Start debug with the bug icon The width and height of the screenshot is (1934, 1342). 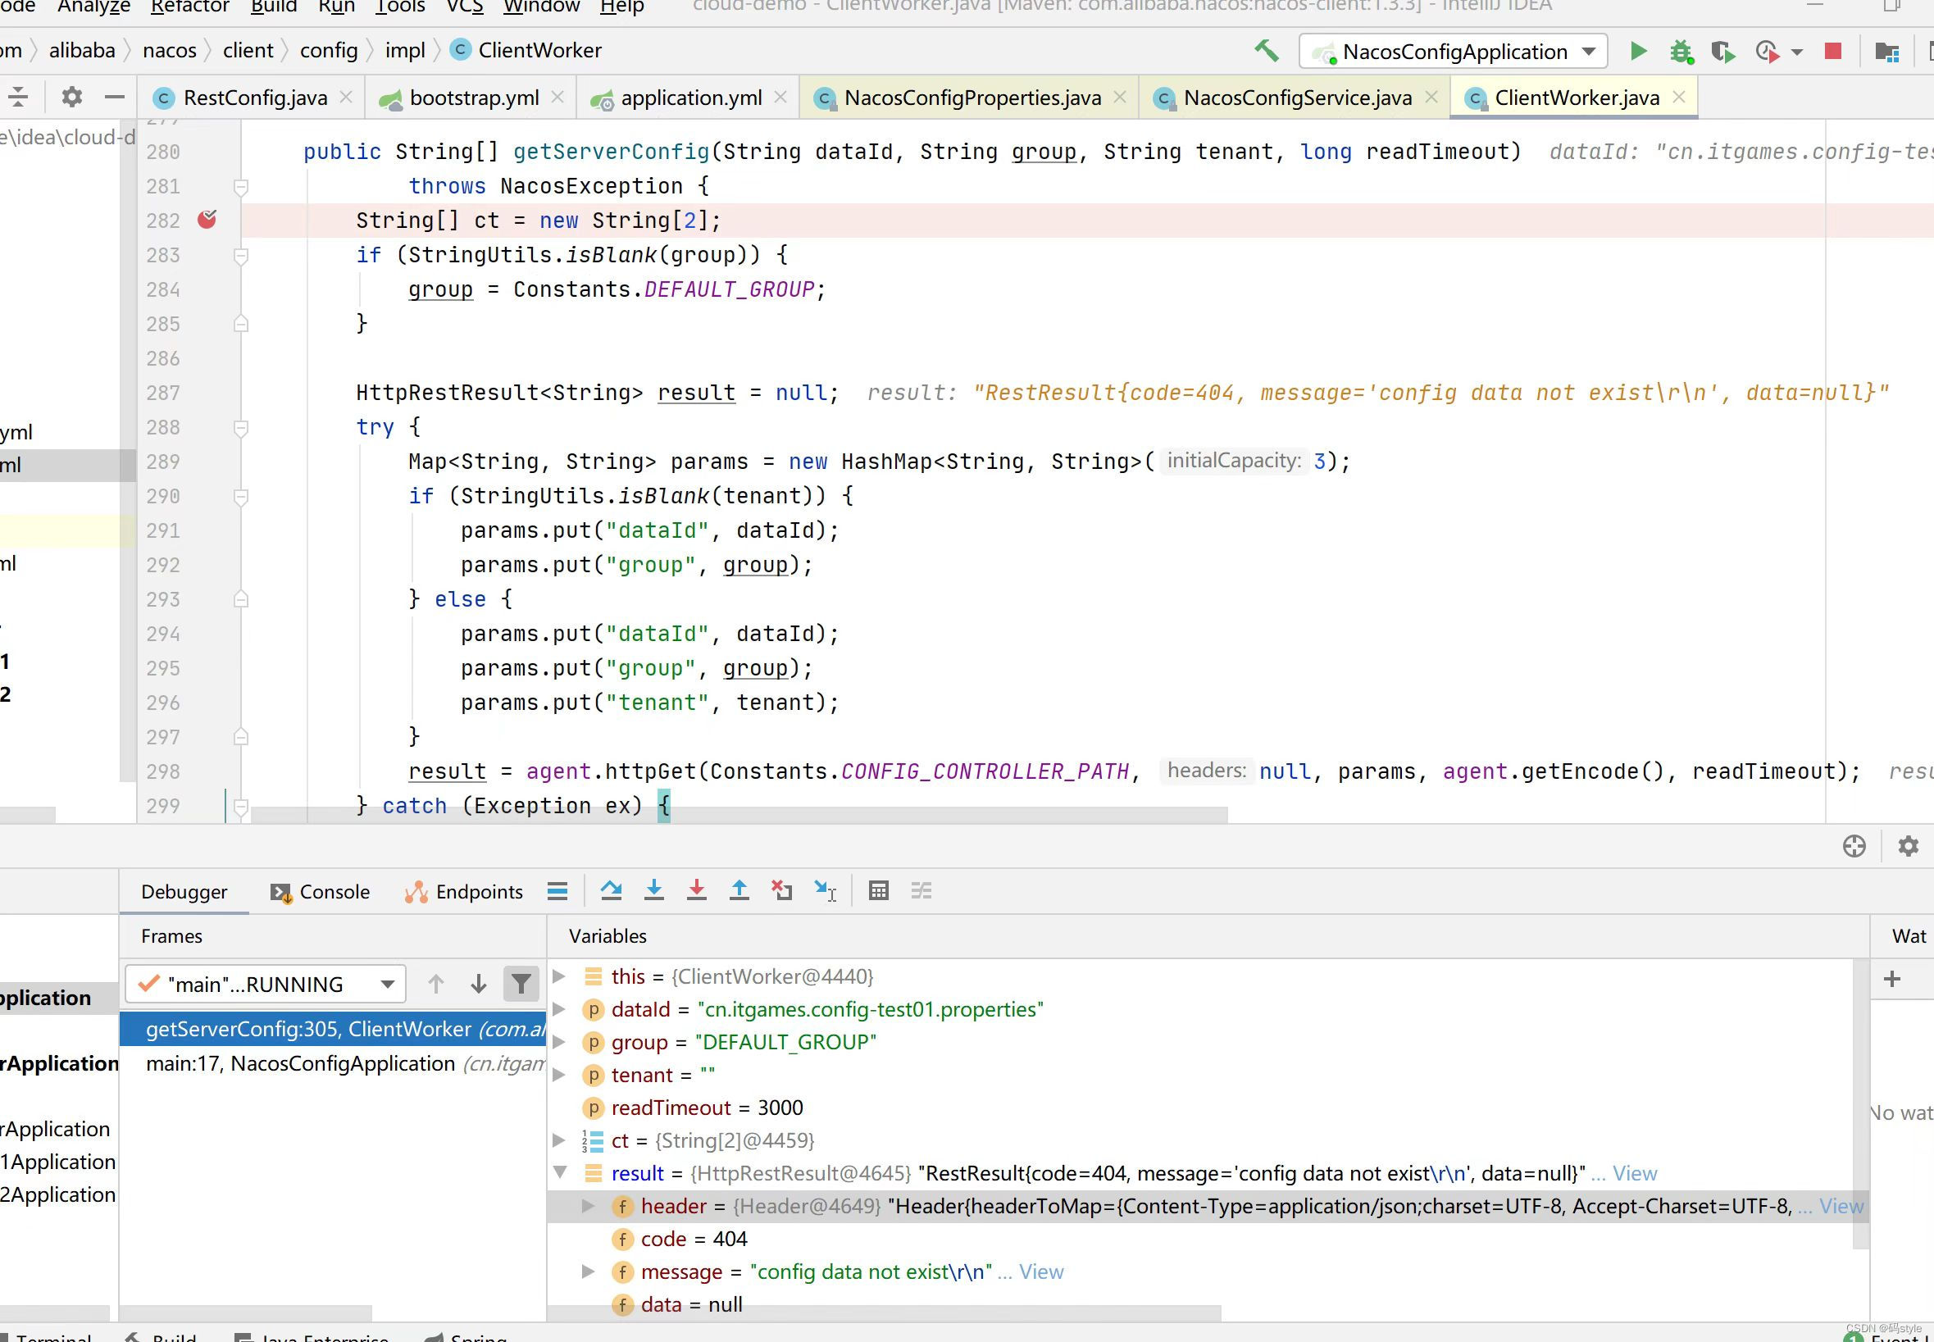tap(1681, 52)
